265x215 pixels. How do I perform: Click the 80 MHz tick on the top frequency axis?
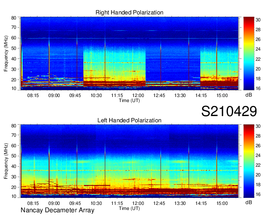point(14,18)
